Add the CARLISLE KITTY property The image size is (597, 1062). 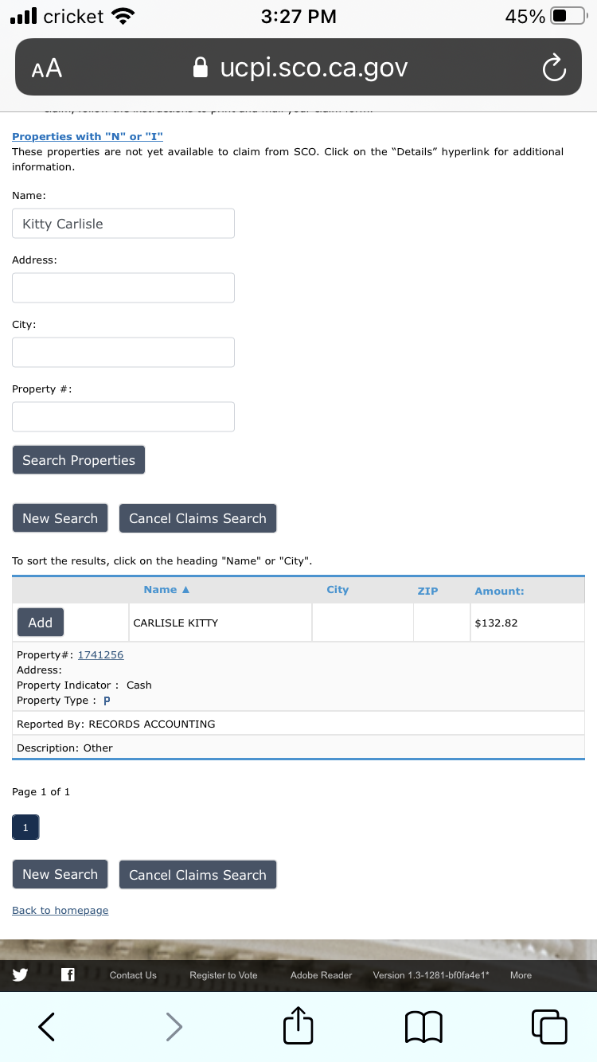(x=41, y=623)
